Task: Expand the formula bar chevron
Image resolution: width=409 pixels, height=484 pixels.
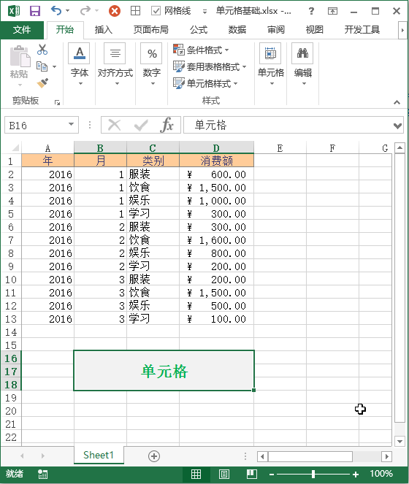Action: click(x=397, y=126)
